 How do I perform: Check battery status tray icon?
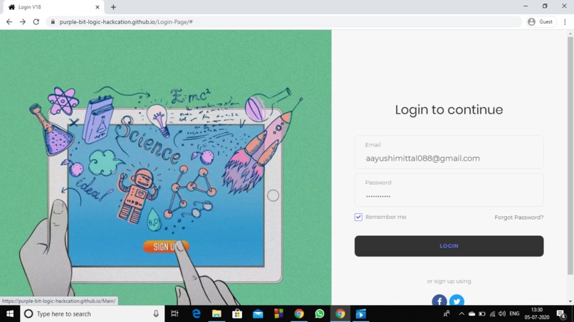click(x=482, y=314)
